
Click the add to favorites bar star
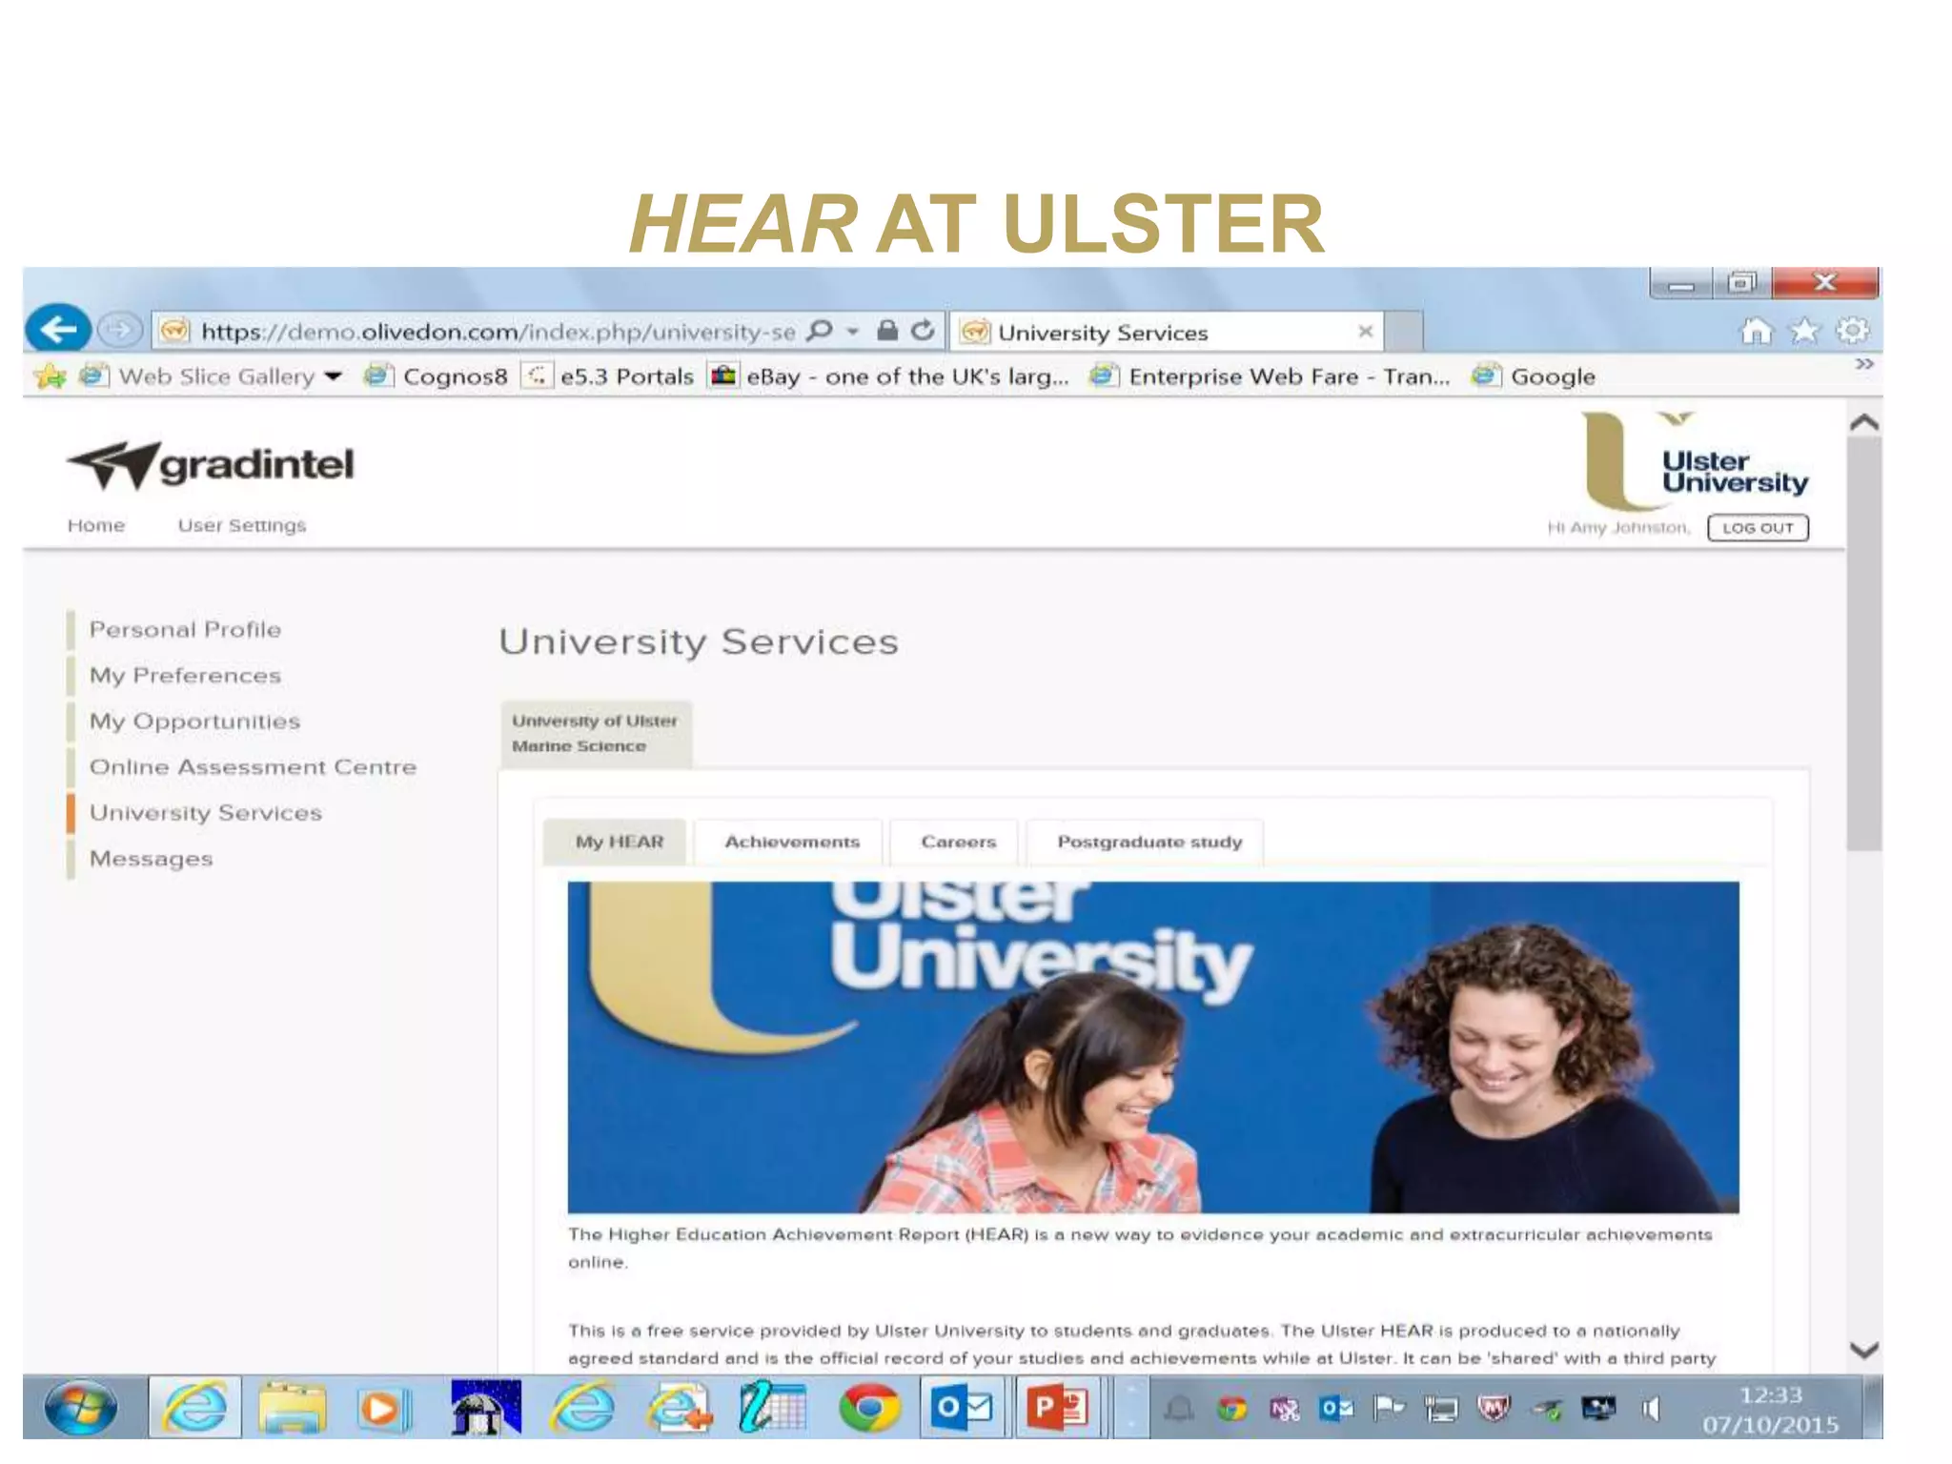point(49,376)
